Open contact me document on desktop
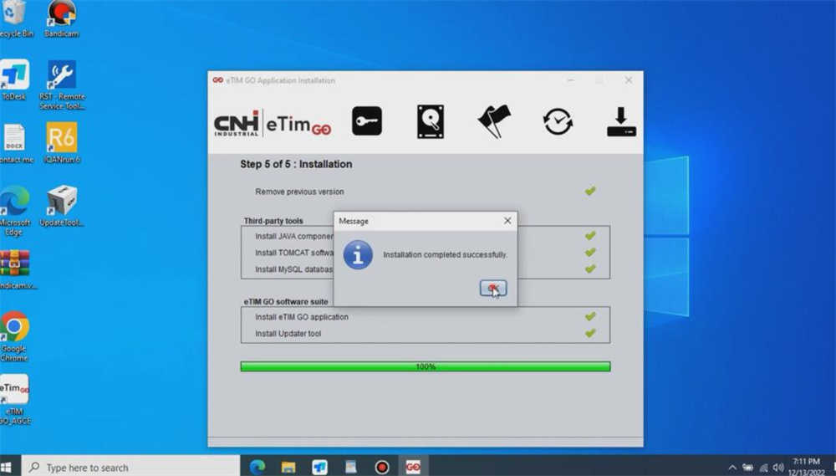The height and width of the screenshot is (476, 836). [16, 143]
